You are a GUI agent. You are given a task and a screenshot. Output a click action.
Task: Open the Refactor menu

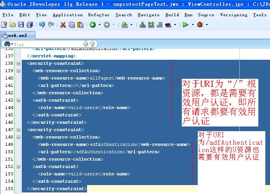(99, 15)
